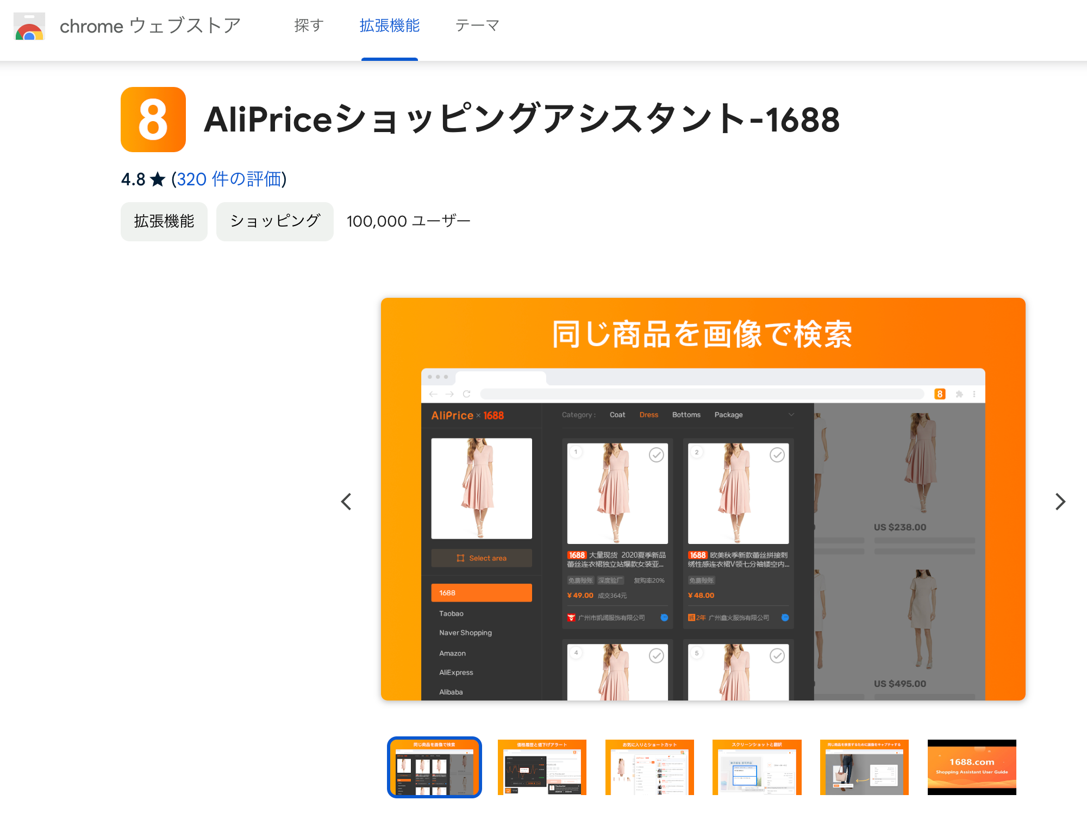Switch to the テーマ tab
The image size is (1087, 813).
coord(477,26)
